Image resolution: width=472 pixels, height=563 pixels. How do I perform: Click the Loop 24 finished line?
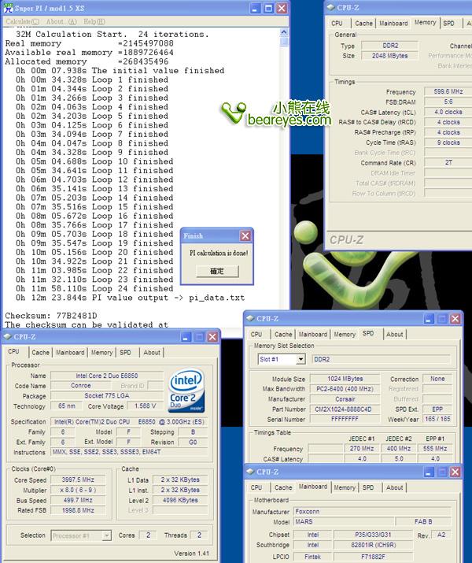pyautogui.click(x=94, y=288)
